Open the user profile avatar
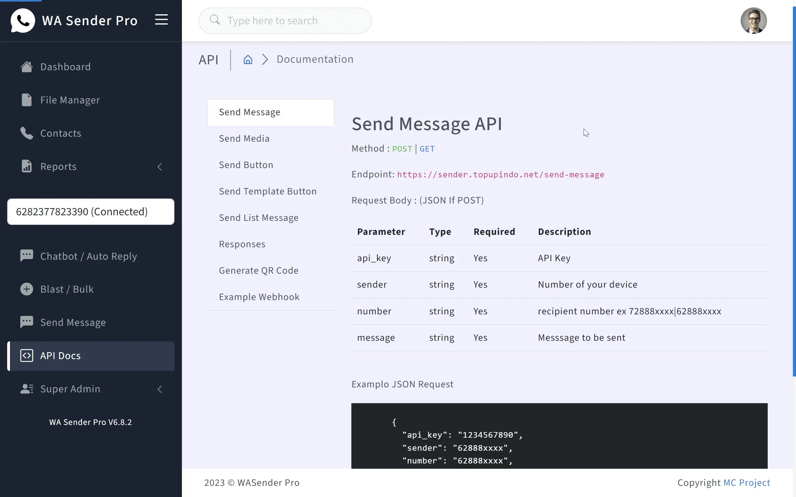The width and height of the screenshot is (796, 497). coord(753,21)
